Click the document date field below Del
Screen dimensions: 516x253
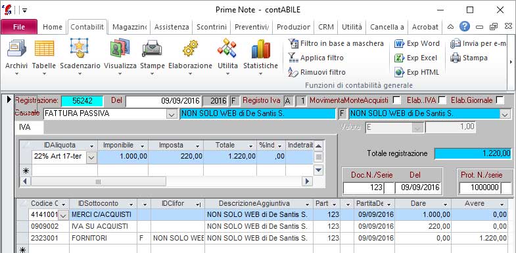(417, 187)
